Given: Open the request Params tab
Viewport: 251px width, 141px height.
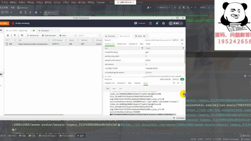Looking at the screenshot, I should 122,44.
